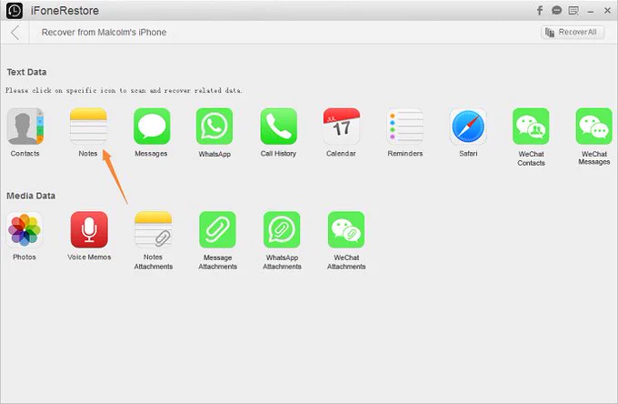Click the "Media Data" heading
This screenshot has width=618, height=404.
click(x=31, y=196)
